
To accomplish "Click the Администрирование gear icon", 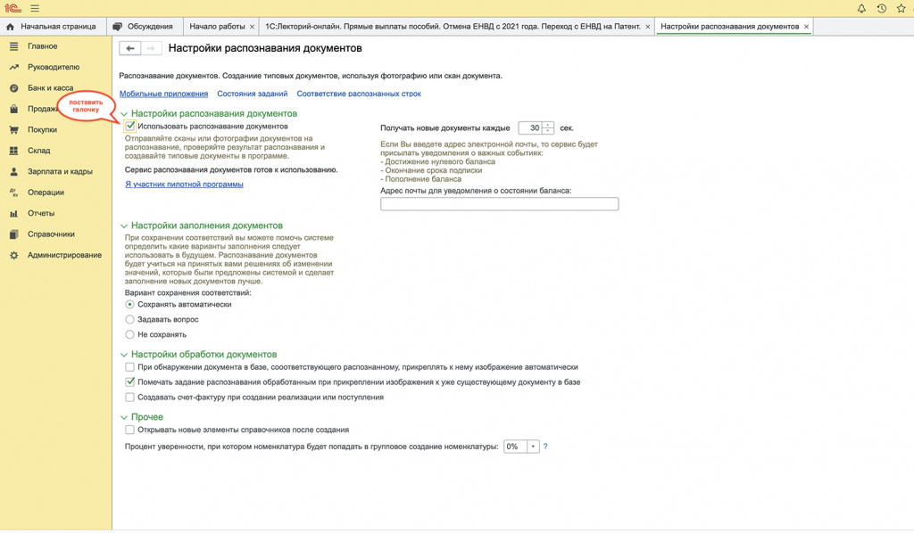I will point(14,256).
